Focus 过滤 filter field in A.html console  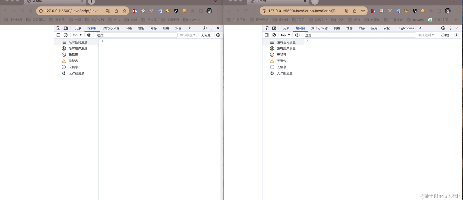[137, 35]
